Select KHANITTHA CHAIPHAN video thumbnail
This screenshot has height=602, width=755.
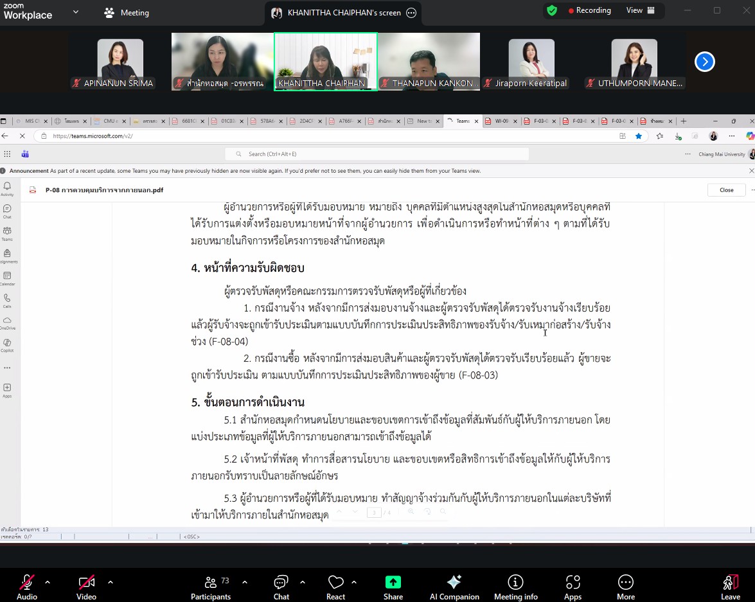(325, 62)
